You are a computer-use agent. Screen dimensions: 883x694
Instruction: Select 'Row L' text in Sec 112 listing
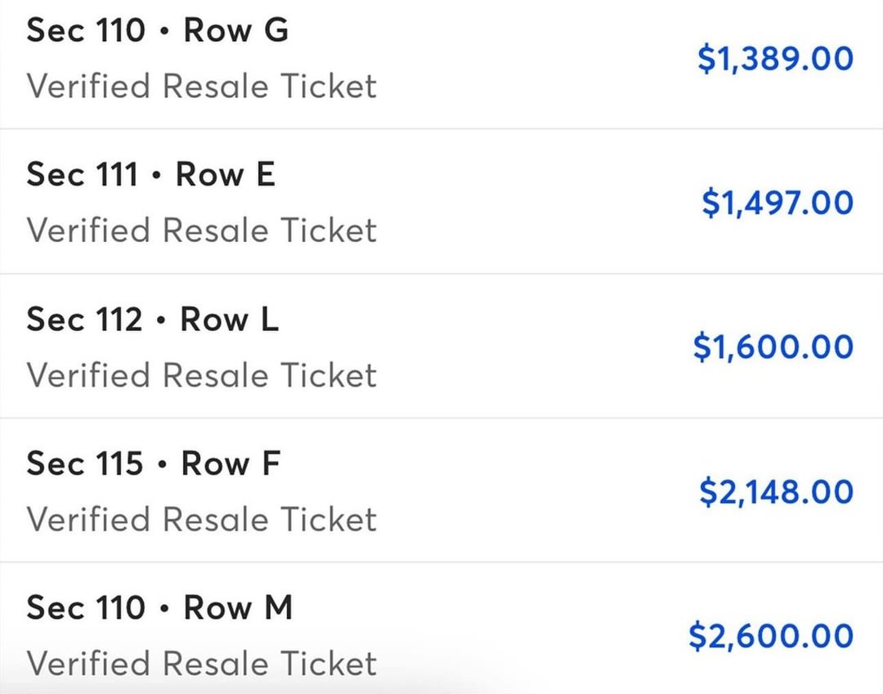(230, 319)
